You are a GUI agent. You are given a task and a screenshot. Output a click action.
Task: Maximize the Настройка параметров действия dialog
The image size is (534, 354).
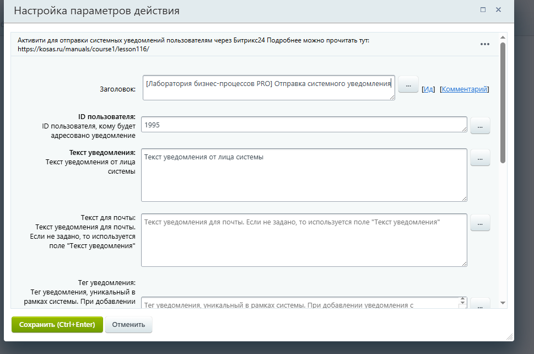[483, 9]
